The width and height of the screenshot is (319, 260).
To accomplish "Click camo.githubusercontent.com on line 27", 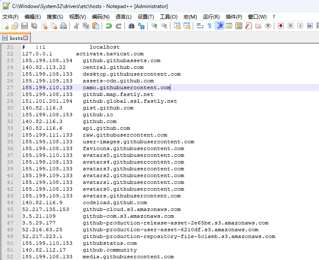I will coord(127,88).
